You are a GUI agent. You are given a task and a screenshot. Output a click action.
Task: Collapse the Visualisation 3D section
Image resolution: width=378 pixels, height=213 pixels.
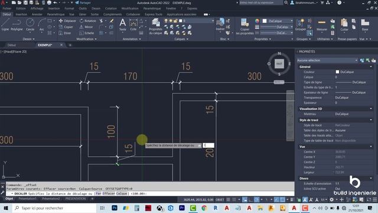click(371, 109)
